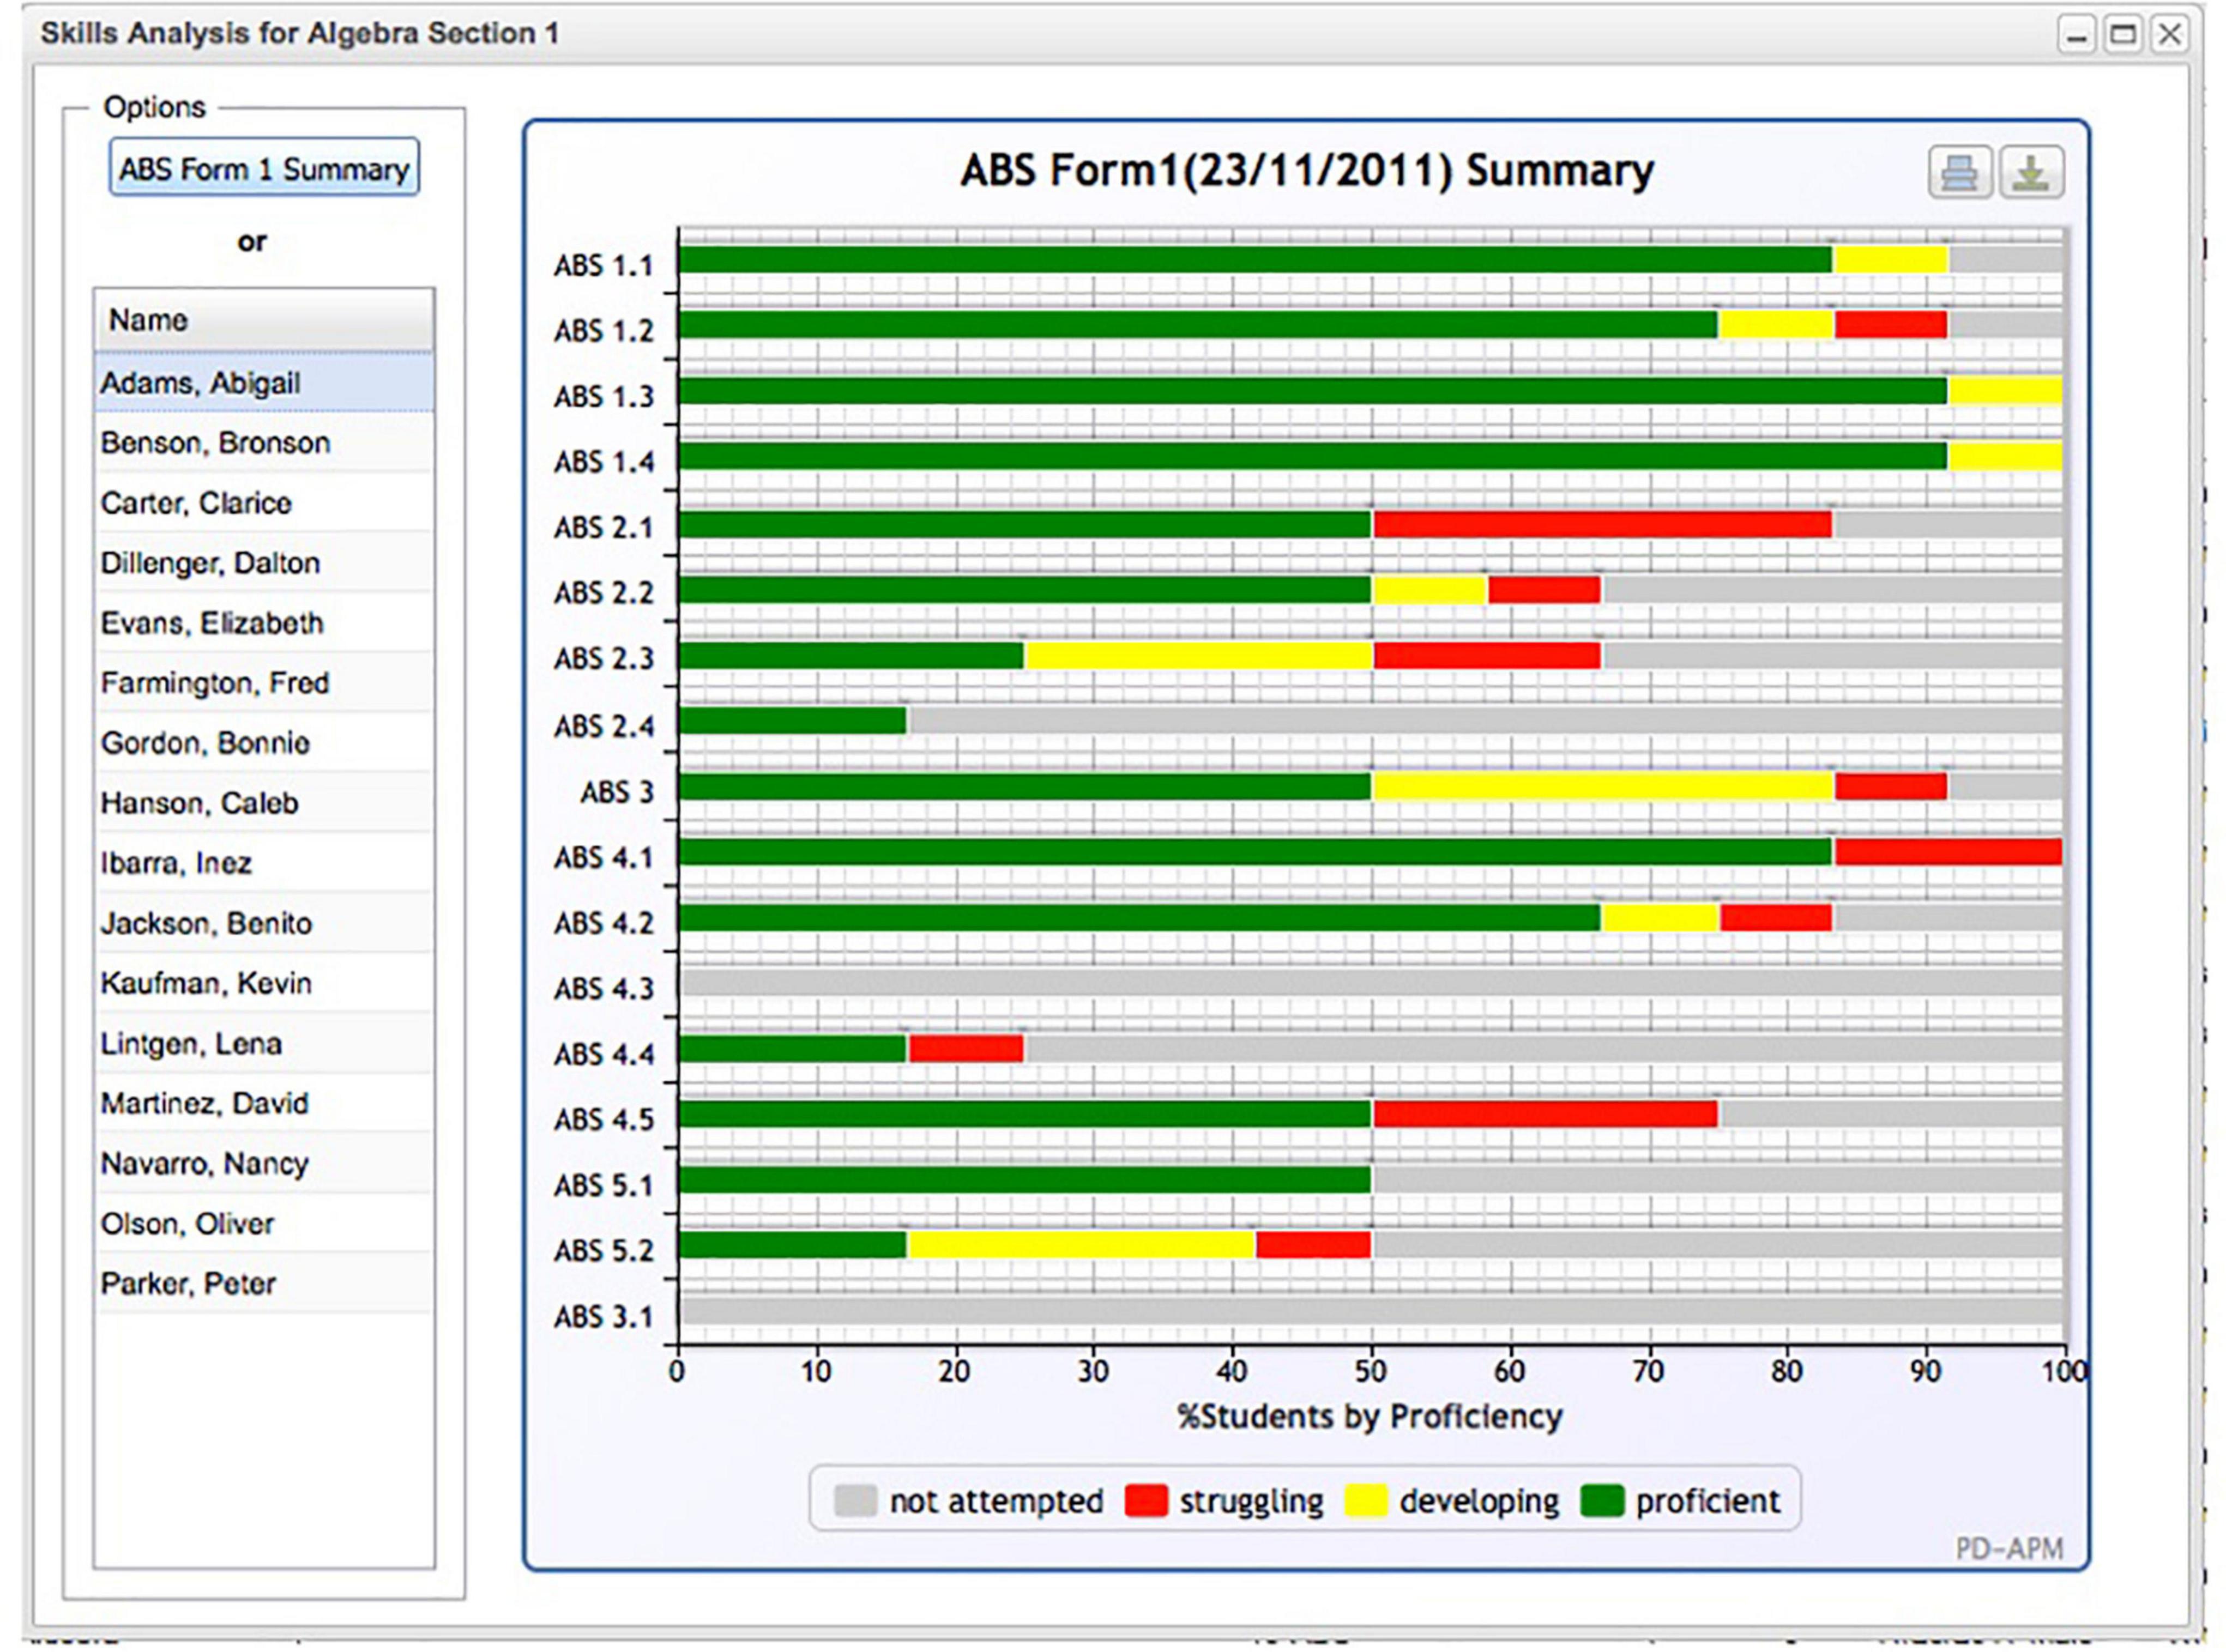Click the ABS 2.3 axis label
This screenshot has width=2226, height=1652.
point(604,659)
